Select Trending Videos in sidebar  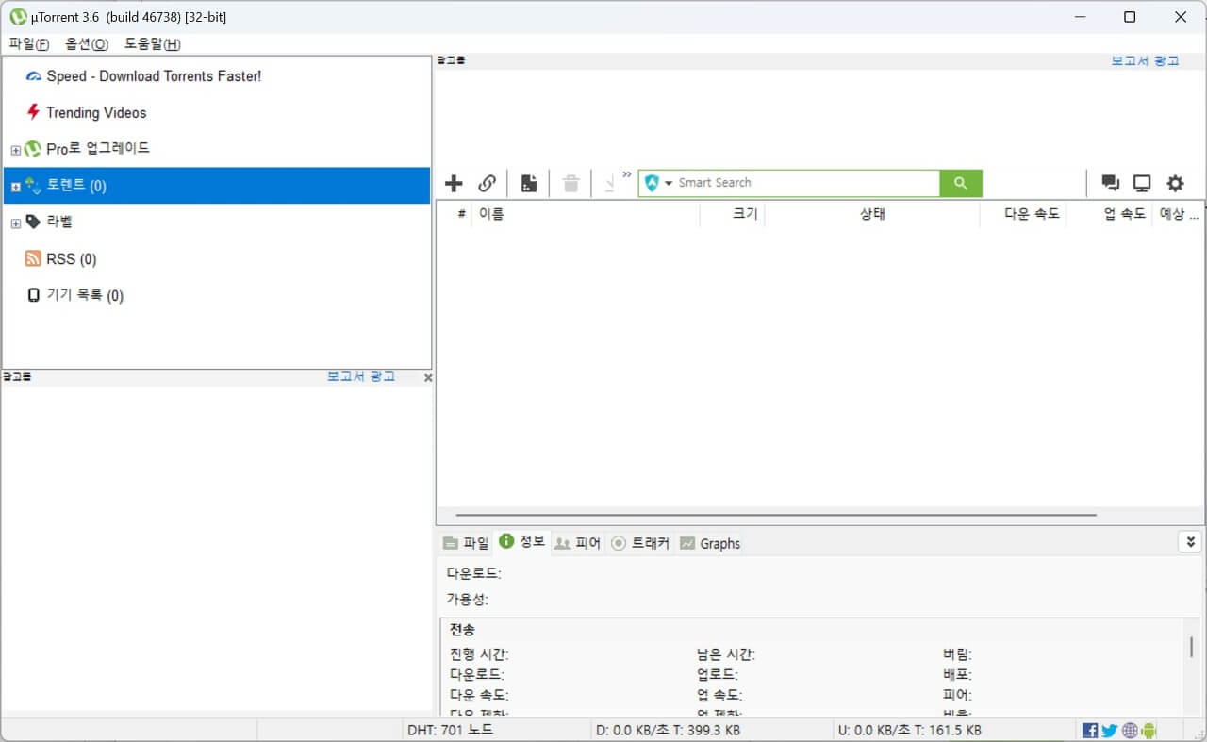point(96,113)
